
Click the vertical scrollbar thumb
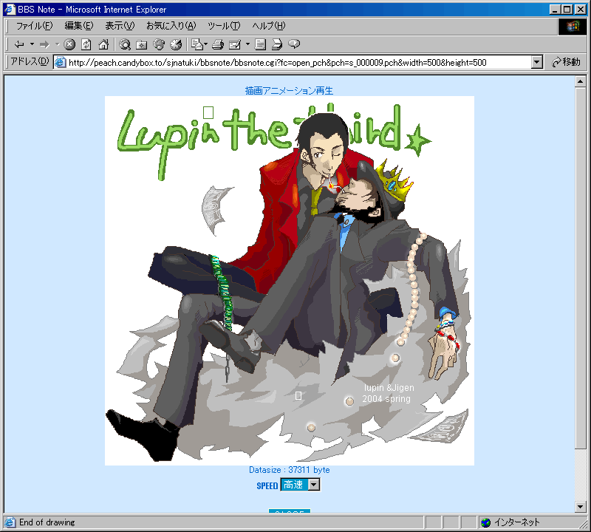coord(581,268)
